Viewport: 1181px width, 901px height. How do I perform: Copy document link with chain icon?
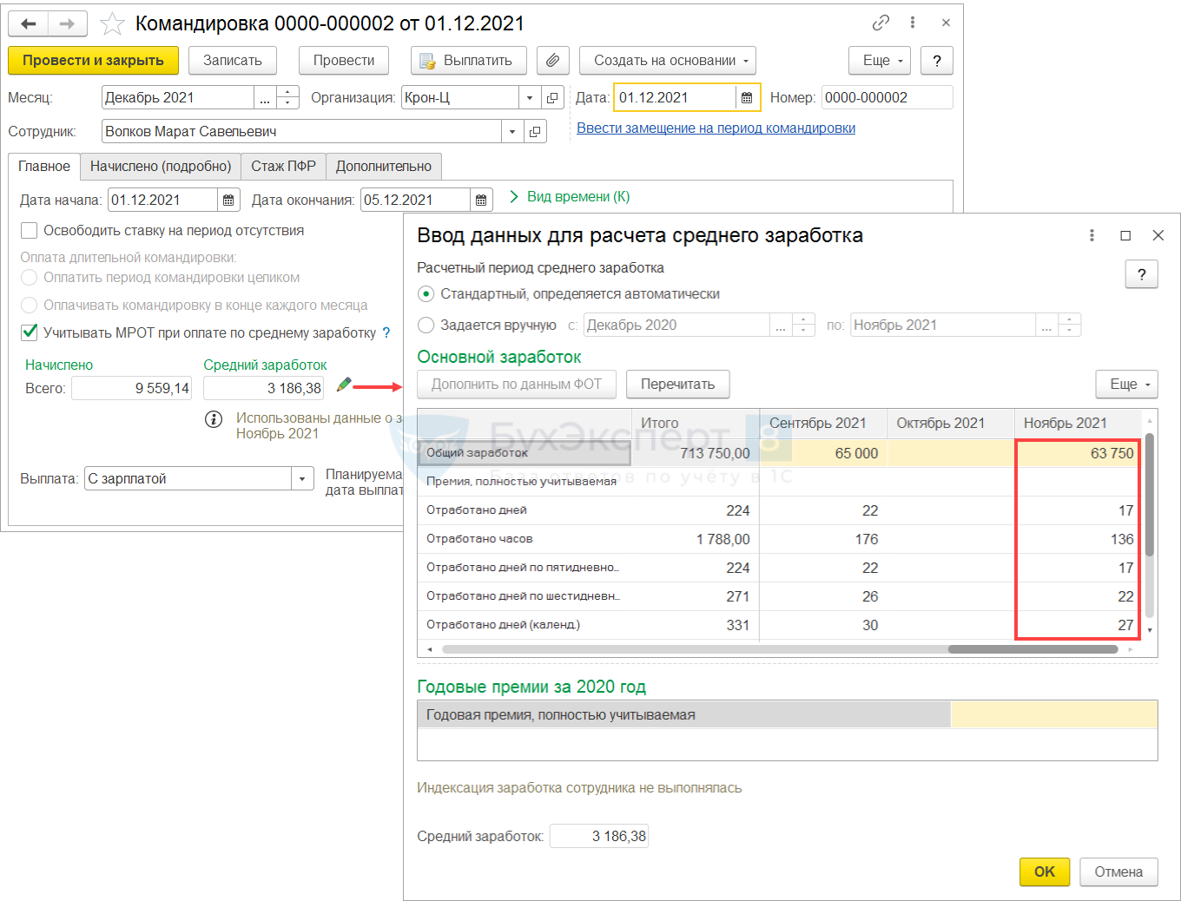pyautogui.click(x=881, y=23)
